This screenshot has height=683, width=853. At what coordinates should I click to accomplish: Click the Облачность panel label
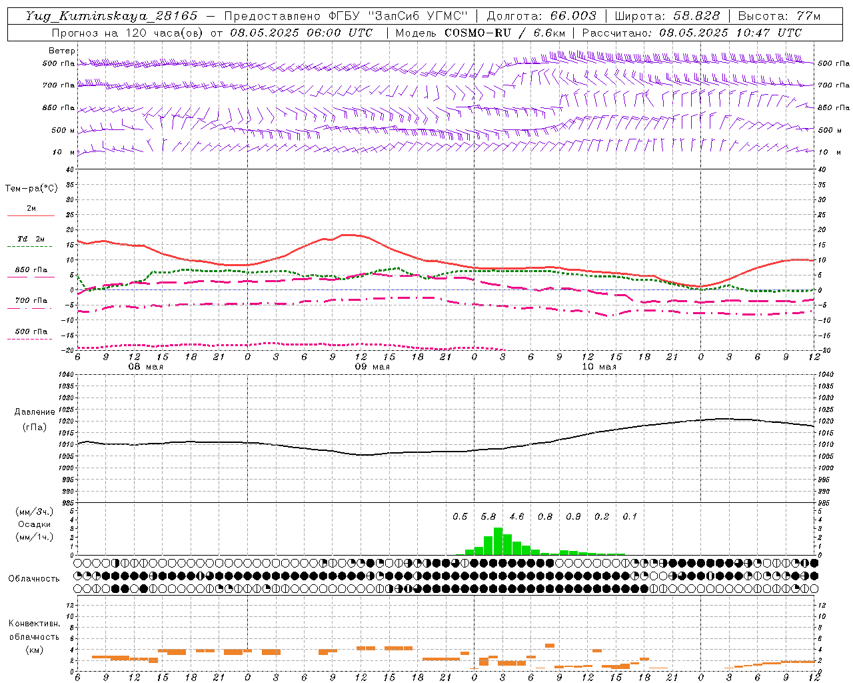pyautogui.click(x=34, y=578)
